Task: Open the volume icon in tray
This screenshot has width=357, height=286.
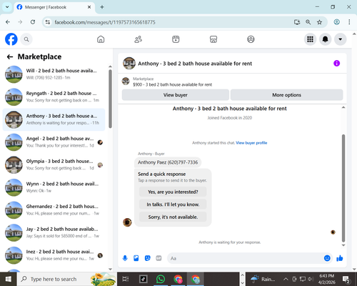Action: (x=311, y=279)
